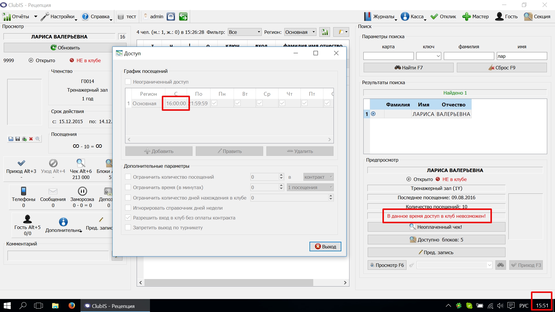Screen dimensions: 555x312
Task: Click the horizontal scrollbar under visitor list
Action: click(243, 283)
